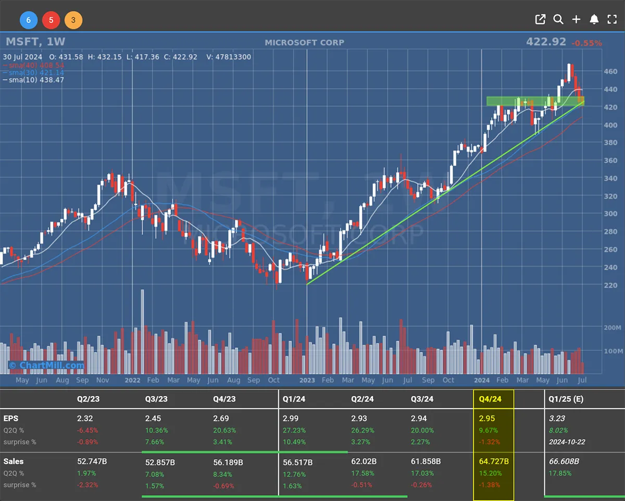Click the Sales row label
This screenshot has width=625, height=501.
point(14,461)
